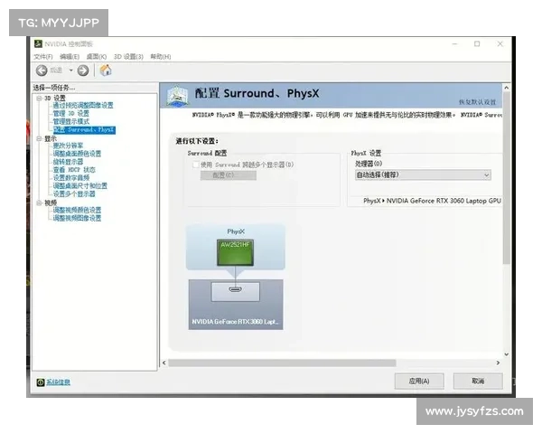This screenshot has width=542, height=434.
Task: Click the 恢复默认设置 restore defaults link
Action: click(x=477, y=102)
